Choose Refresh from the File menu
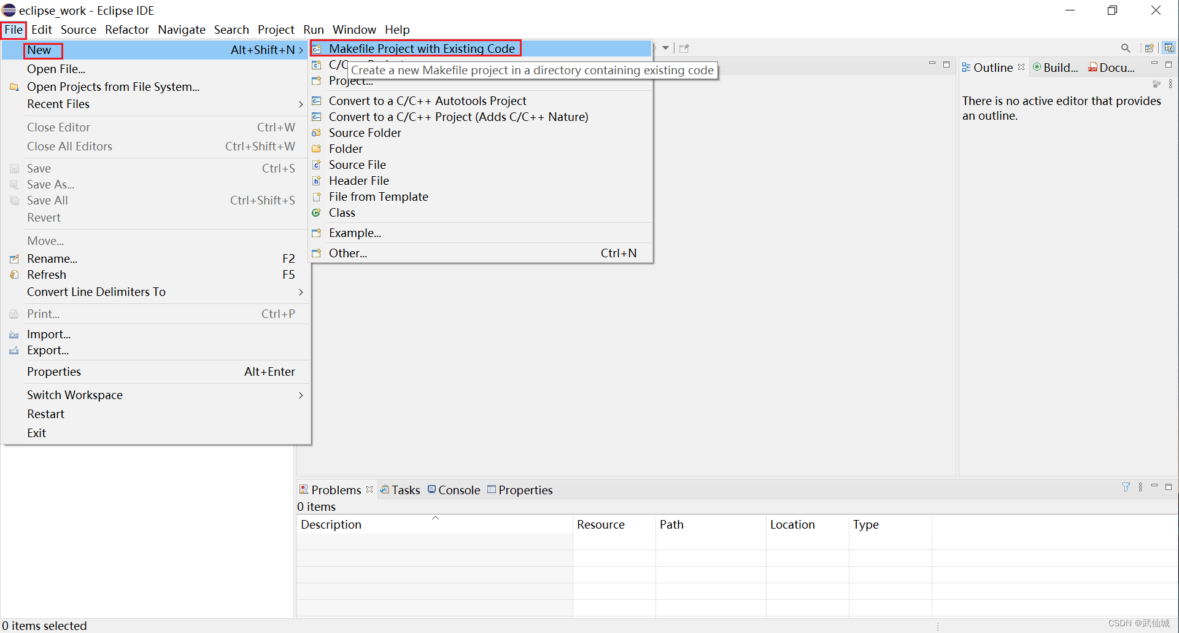The image size is (1179, 633). coord(155,274)
